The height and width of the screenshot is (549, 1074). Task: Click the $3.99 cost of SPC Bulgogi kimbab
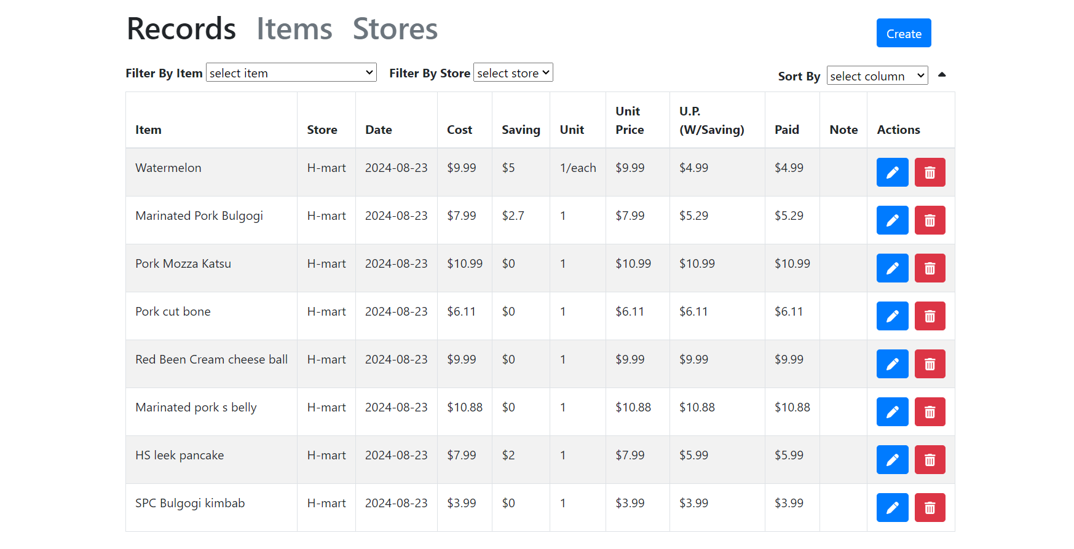coord(462,503)
